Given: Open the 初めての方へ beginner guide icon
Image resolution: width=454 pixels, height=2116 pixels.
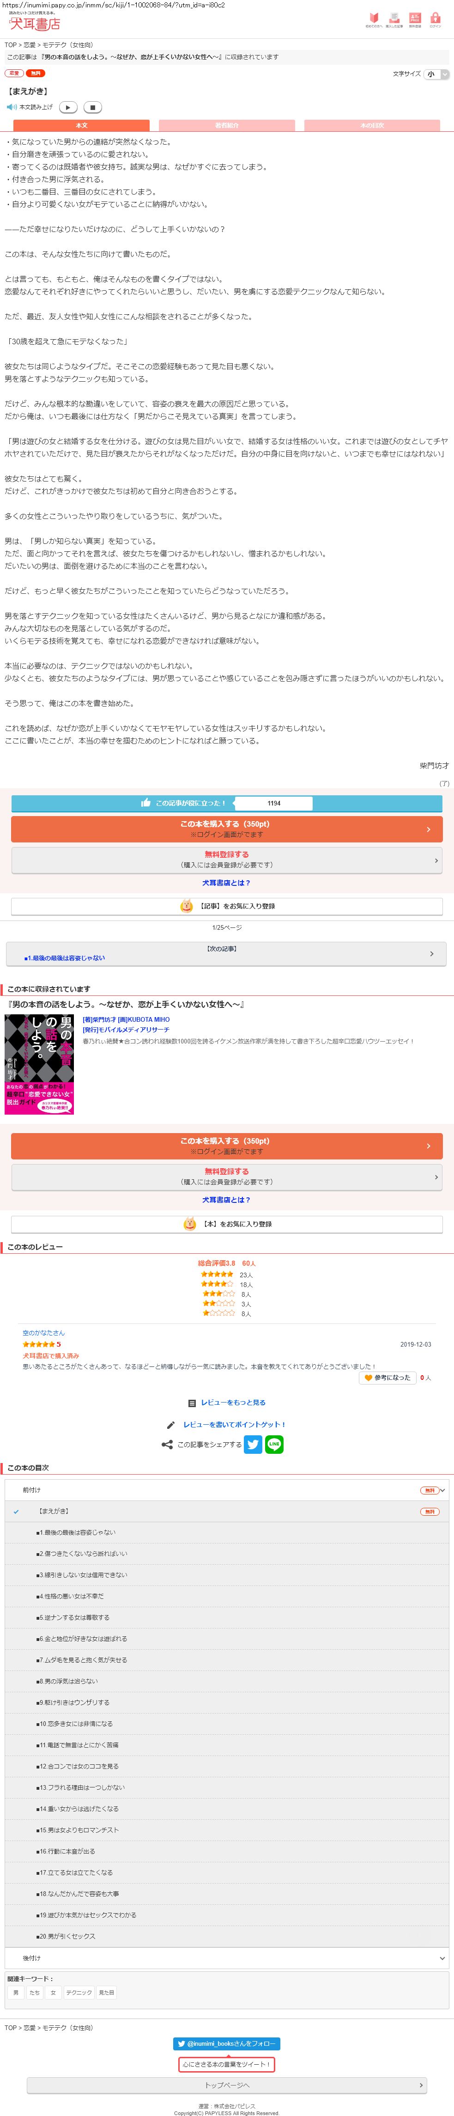Looking at the screenshot, I should pyautogui.click(x=374, y=20).
